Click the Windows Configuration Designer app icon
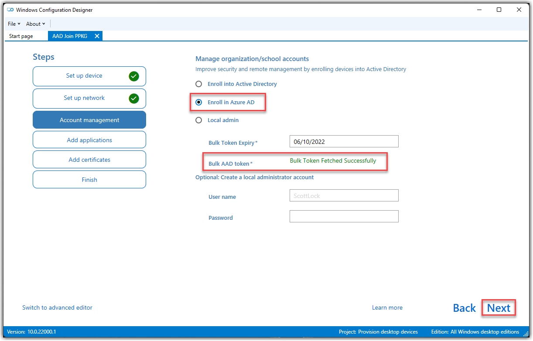 click(10, 10)
